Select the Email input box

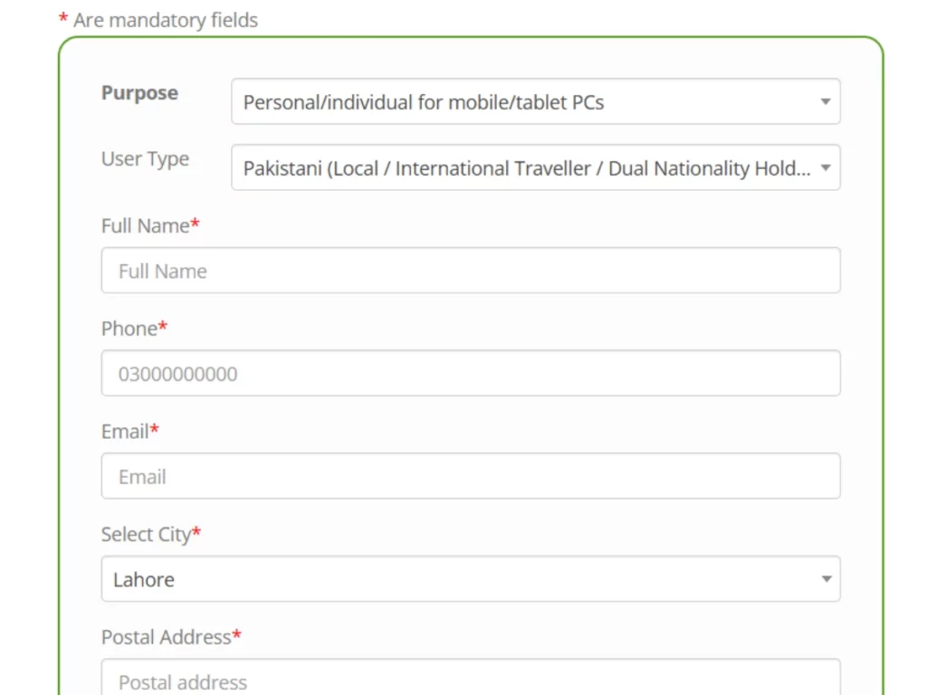(470, 477)
